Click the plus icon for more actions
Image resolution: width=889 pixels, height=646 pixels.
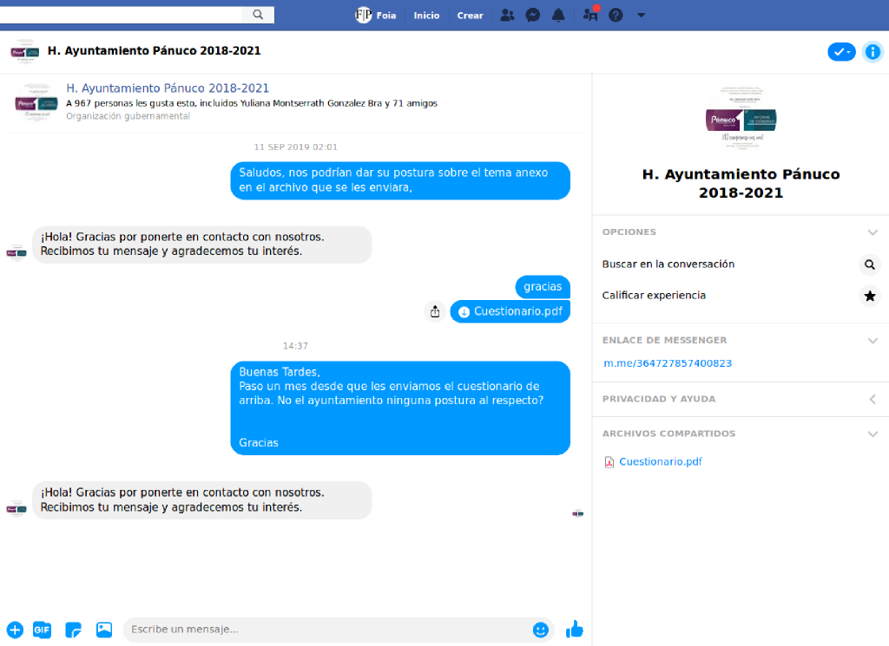click(16, 630)
